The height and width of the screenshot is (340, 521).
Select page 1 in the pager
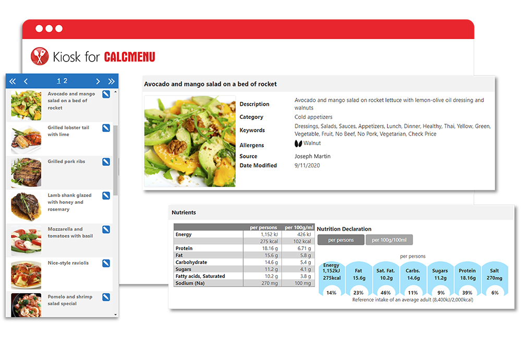59,81
